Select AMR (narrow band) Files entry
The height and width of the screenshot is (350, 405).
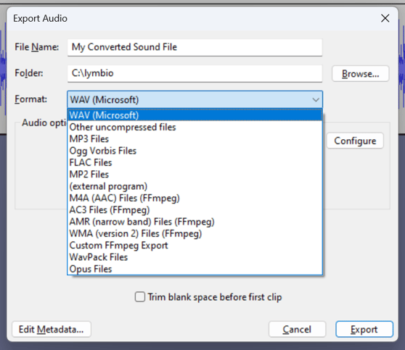click(195, 222)
